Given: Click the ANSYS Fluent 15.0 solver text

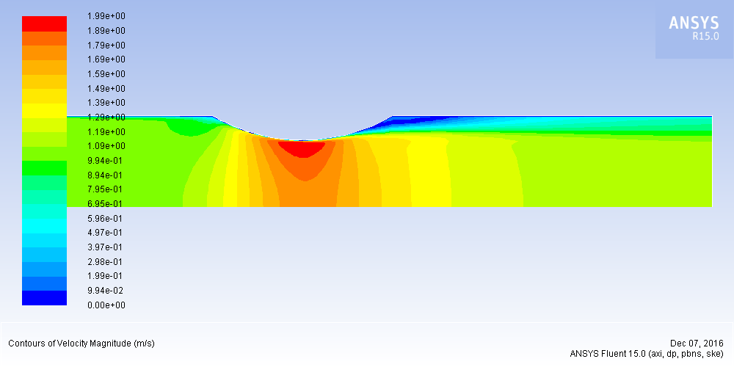Looking at the screenshot, I should tap(647, 354).
